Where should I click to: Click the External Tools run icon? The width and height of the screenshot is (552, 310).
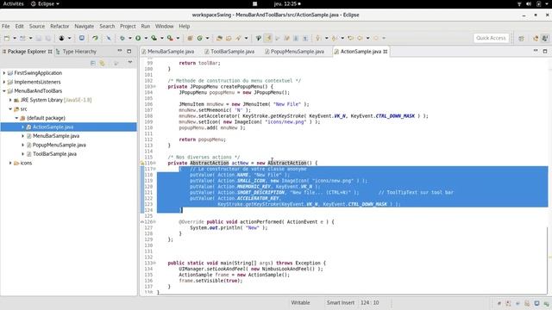[170, 38]
